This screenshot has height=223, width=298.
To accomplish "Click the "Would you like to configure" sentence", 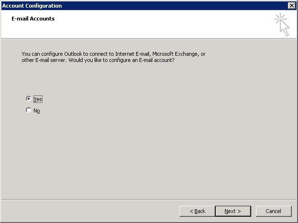I will pyautogui.click(x=121, y=60).
